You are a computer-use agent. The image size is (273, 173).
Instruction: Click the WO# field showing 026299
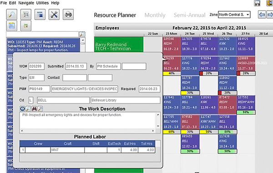36,66
